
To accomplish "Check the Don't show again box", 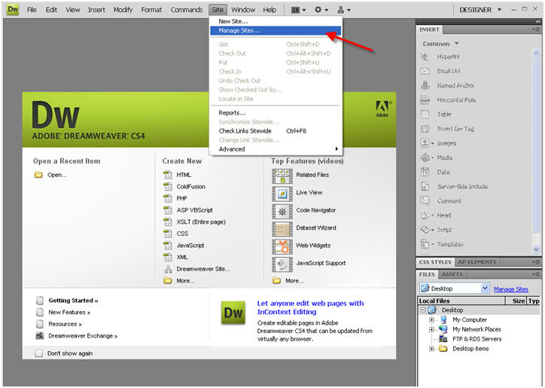I will 39,353.
